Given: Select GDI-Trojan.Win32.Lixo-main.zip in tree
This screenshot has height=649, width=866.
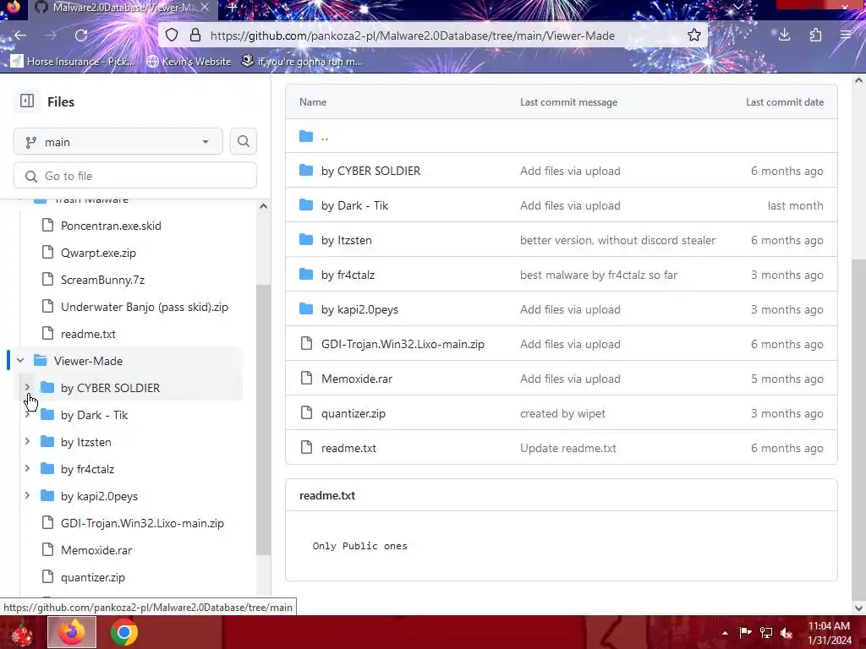Looking at the screenshot, I should tap(142, 523).
